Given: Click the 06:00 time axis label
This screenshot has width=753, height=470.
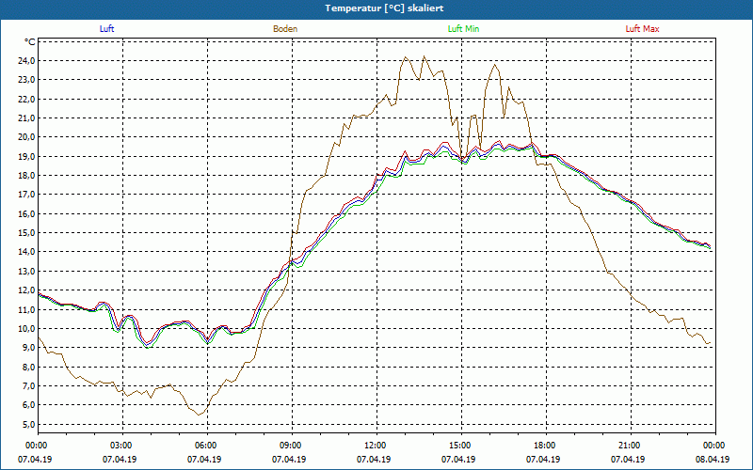Looking at the screenshot, I should [x=207, y=446].
